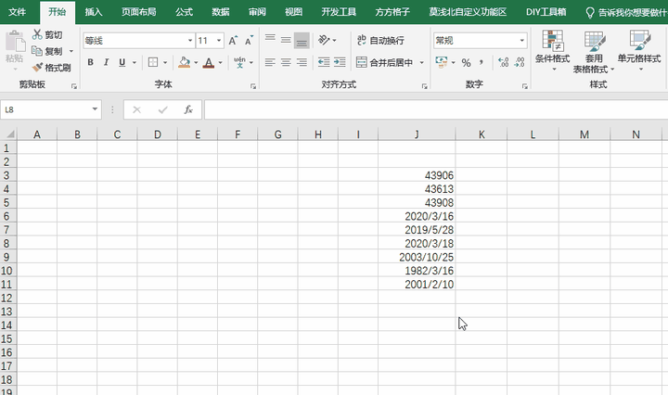Click increase decimal places icon
This screenshot has width=668, height=395.
coord(504,62)
